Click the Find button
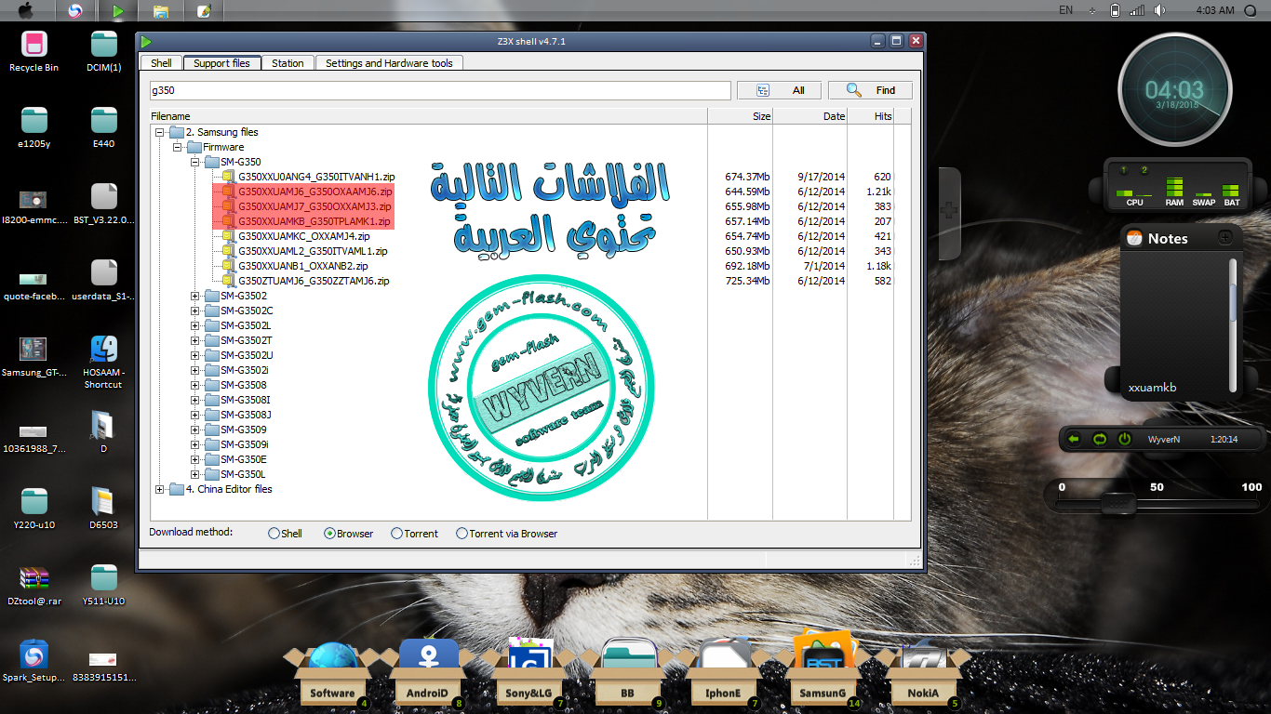Viewport: 1271px width, 714px height. click(x=870, y=90)
